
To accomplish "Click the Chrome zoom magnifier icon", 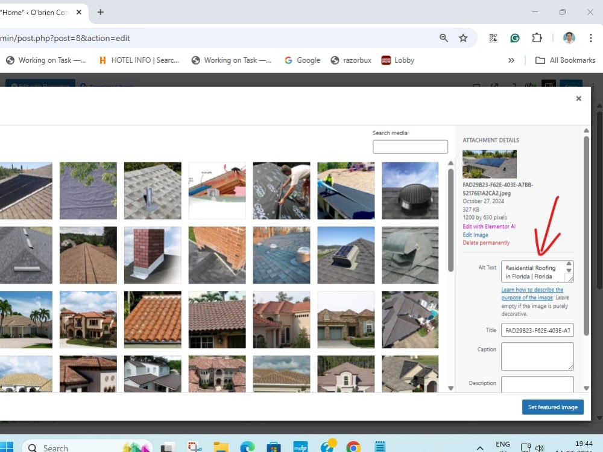I will (443, 38).
